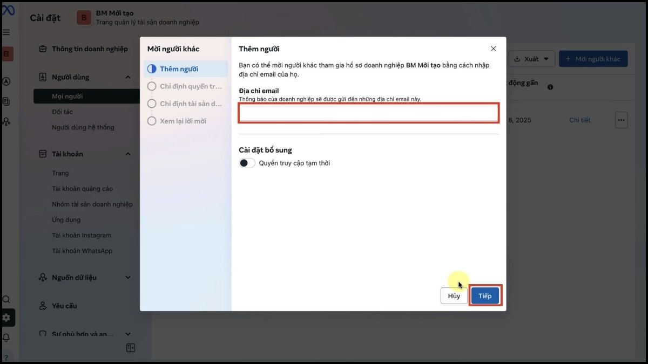Toggle Quyền truy cập tạm thời switch
This screenshot has width=648, height=364.
(247, 163)
